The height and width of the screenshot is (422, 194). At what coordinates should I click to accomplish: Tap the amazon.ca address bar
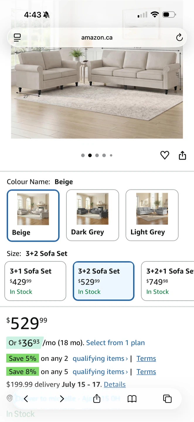click(97, 38)
